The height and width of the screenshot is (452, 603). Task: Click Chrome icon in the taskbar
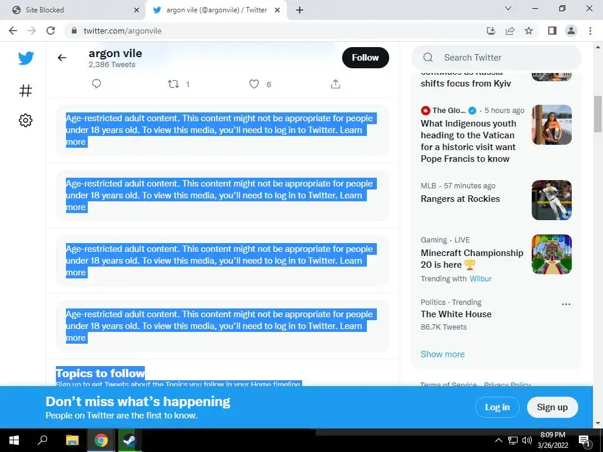pos(101,440)
